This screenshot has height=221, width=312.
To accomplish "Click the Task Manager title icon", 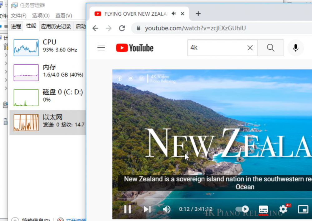I will click(x=14, y=5).
